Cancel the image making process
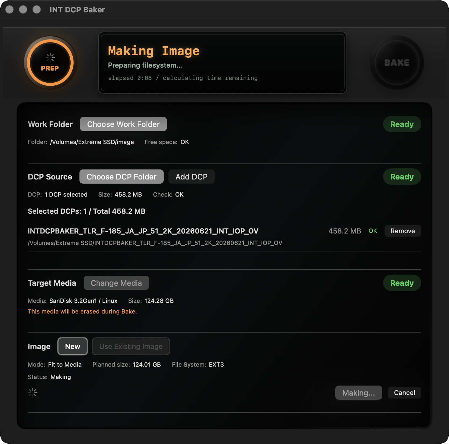 pyautogui.click(x=404, y=393)
